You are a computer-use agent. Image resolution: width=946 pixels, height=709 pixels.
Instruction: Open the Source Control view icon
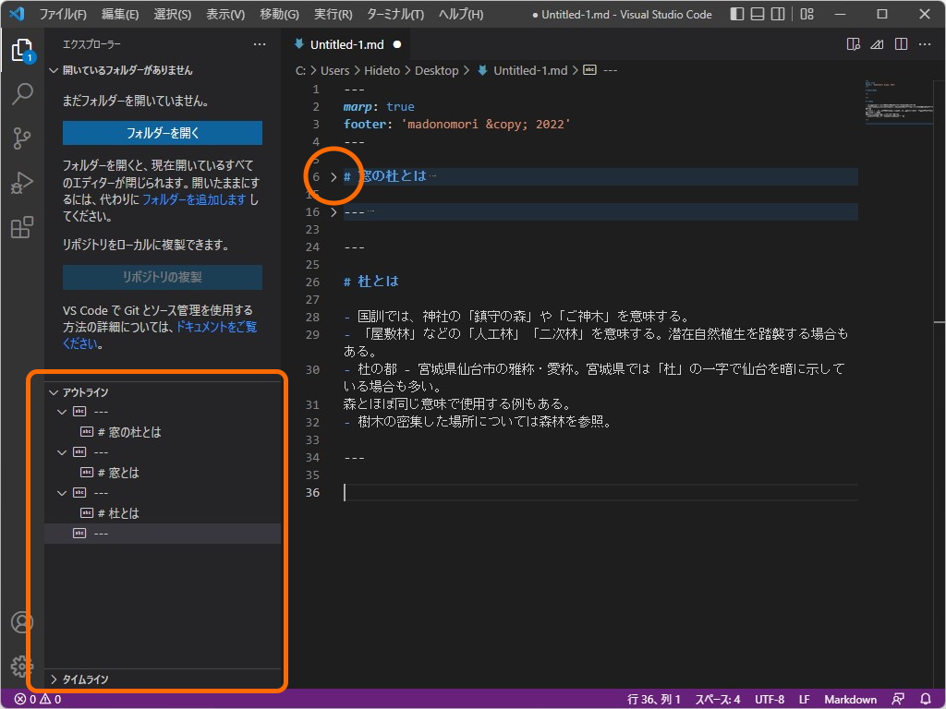pyautogui.click(x=22, y=138)
